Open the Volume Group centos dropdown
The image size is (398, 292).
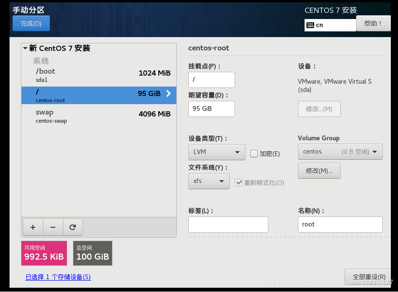tap(340, 152)
